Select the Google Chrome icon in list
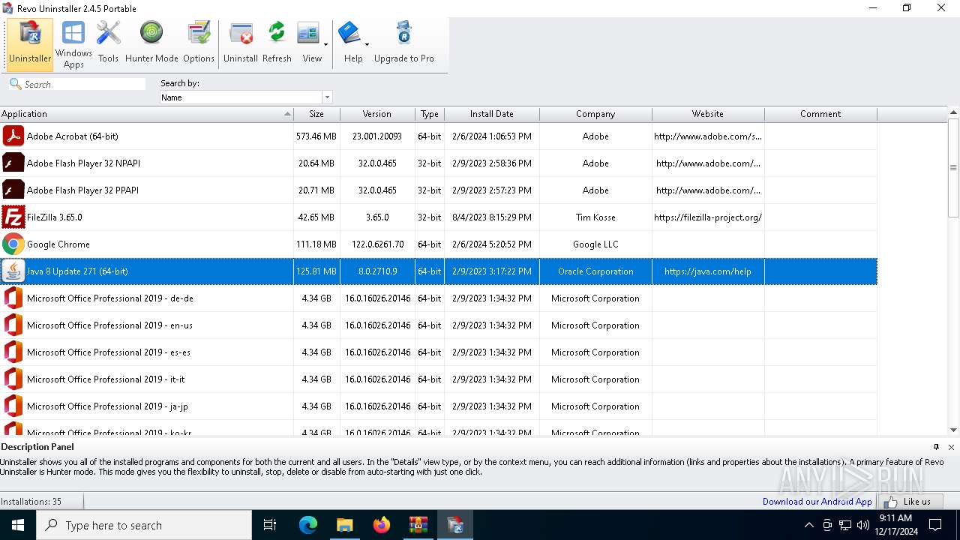 coord(13,244)
